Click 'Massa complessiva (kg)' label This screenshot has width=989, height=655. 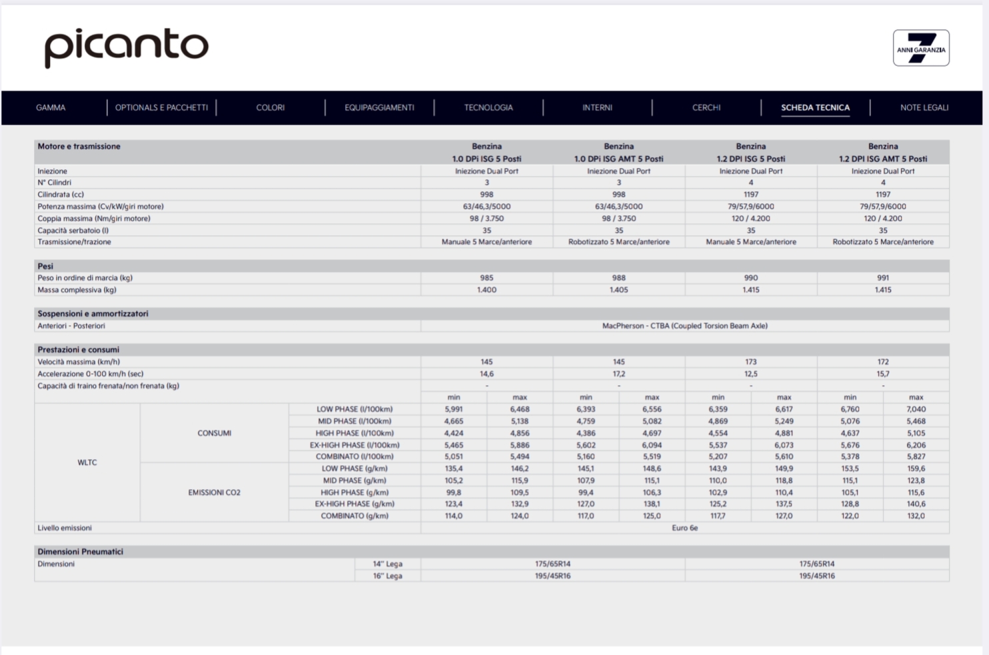[77, 290]
